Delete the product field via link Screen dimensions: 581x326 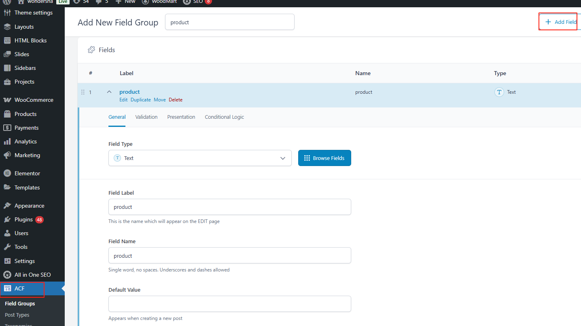176,100
